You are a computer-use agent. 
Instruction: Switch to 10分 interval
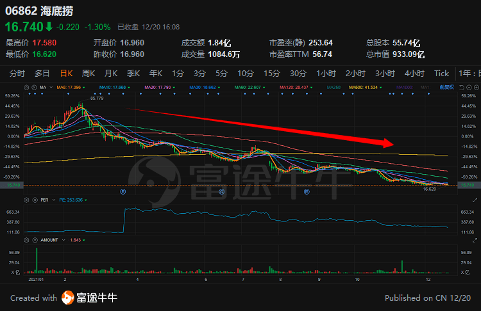(246, 74)
